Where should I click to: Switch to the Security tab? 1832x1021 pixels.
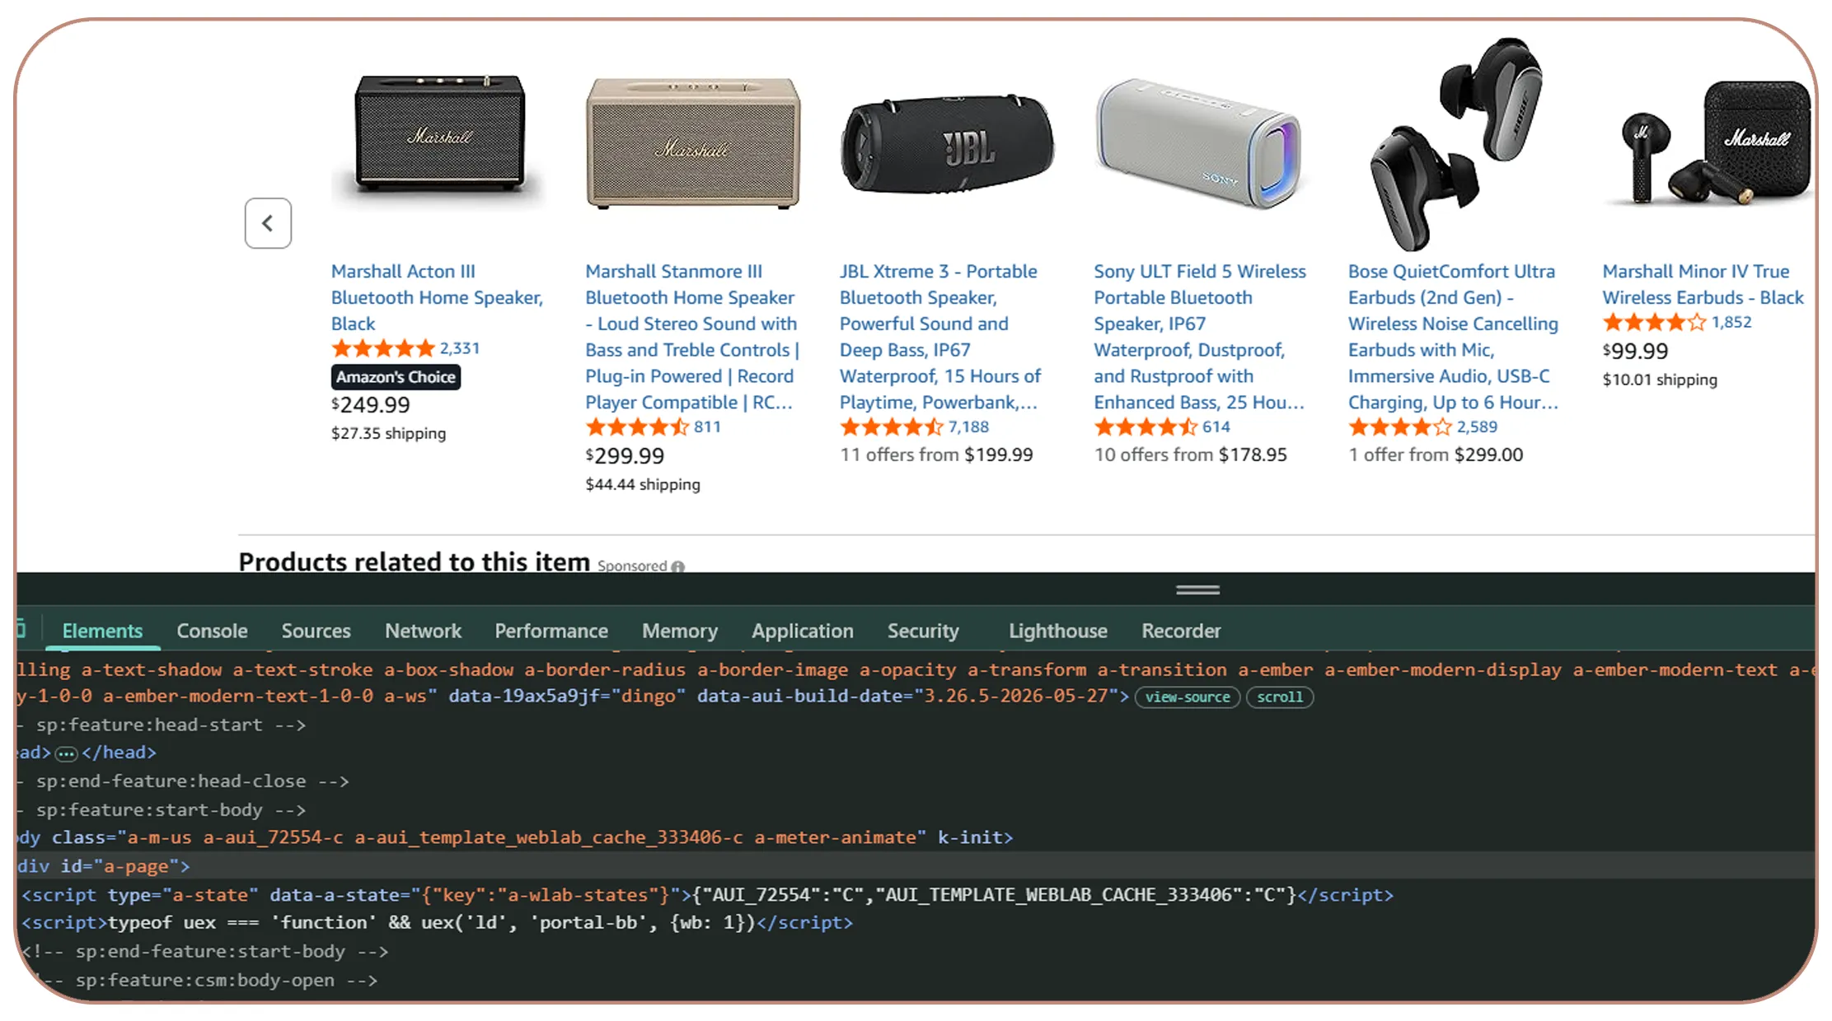tap(923, 631)
